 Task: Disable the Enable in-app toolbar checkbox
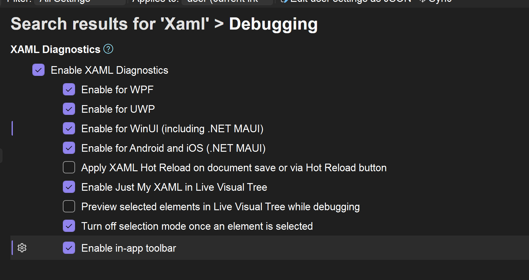69,248
